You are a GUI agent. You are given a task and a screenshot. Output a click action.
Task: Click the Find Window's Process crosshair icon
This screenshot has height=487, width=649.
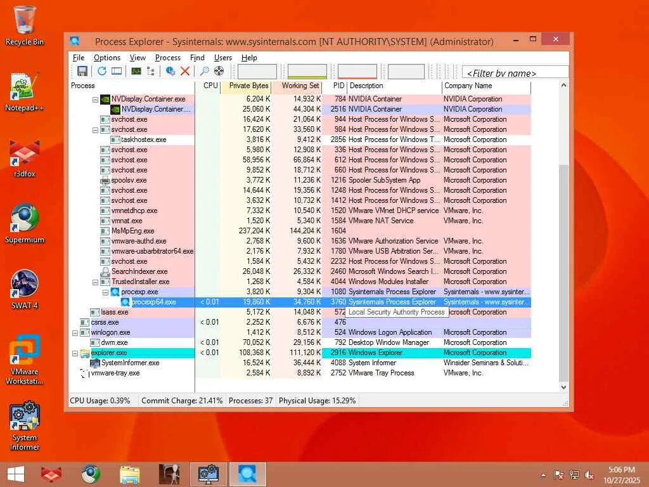coord(219,71)
